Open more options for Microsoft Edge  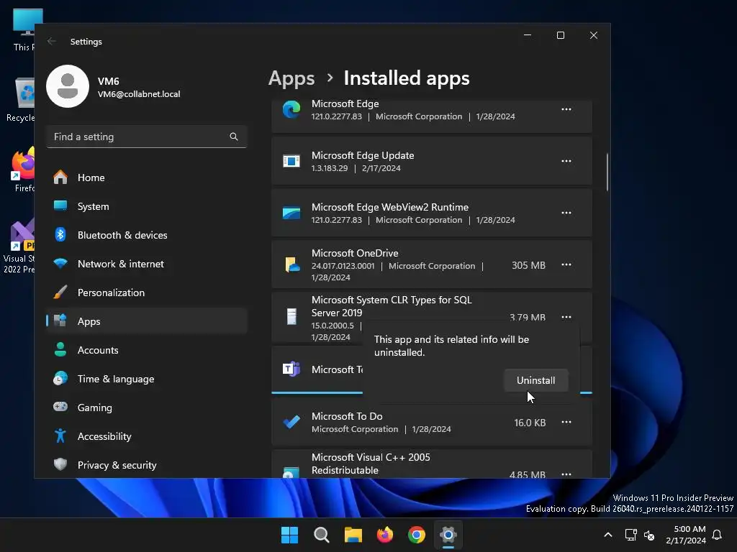click(566, 109)
